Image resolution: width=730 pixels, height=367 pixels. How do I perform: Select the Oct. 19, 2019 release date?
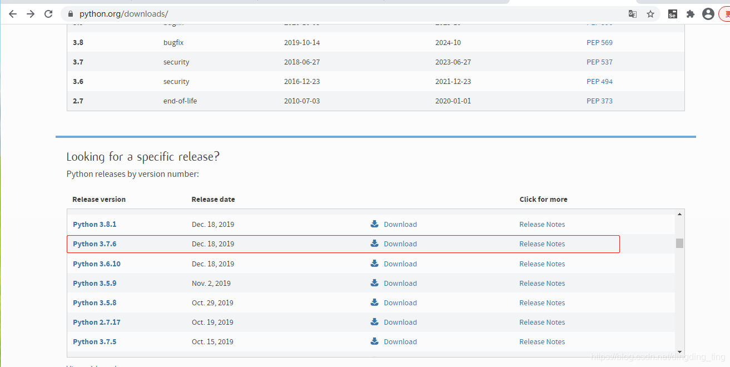(x=213, y=323)
